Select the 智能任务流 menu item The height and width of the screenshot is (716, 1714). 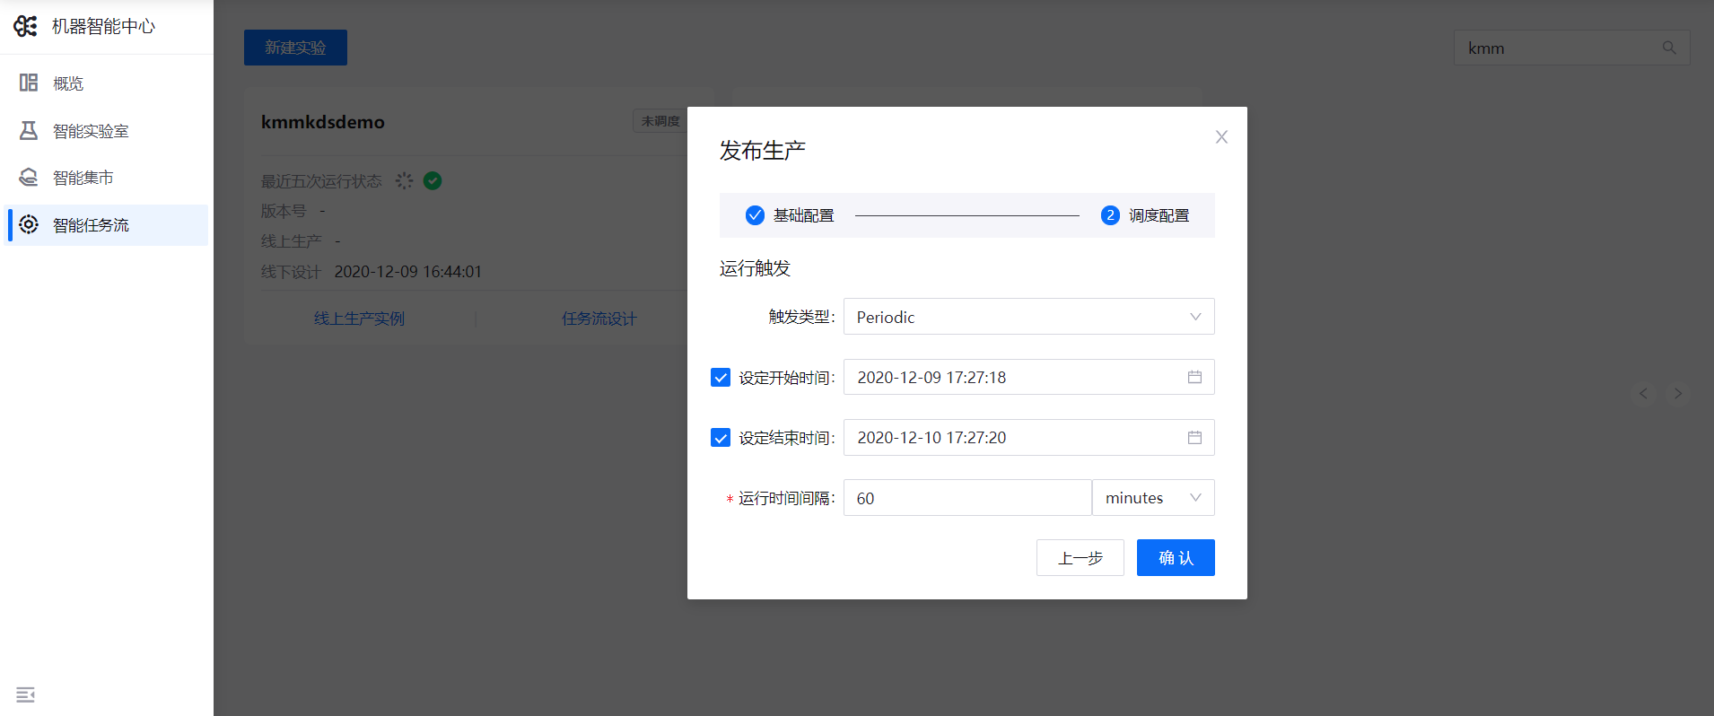click(107, 225)
